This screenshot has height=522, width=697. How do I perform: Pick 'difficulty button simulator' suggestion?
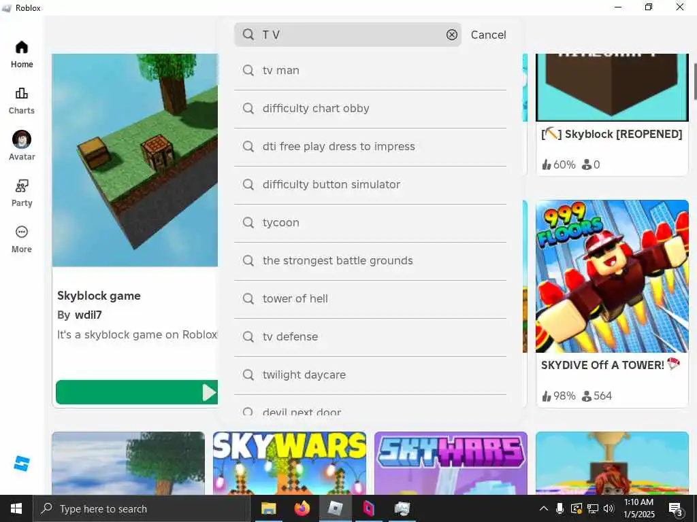370,185
